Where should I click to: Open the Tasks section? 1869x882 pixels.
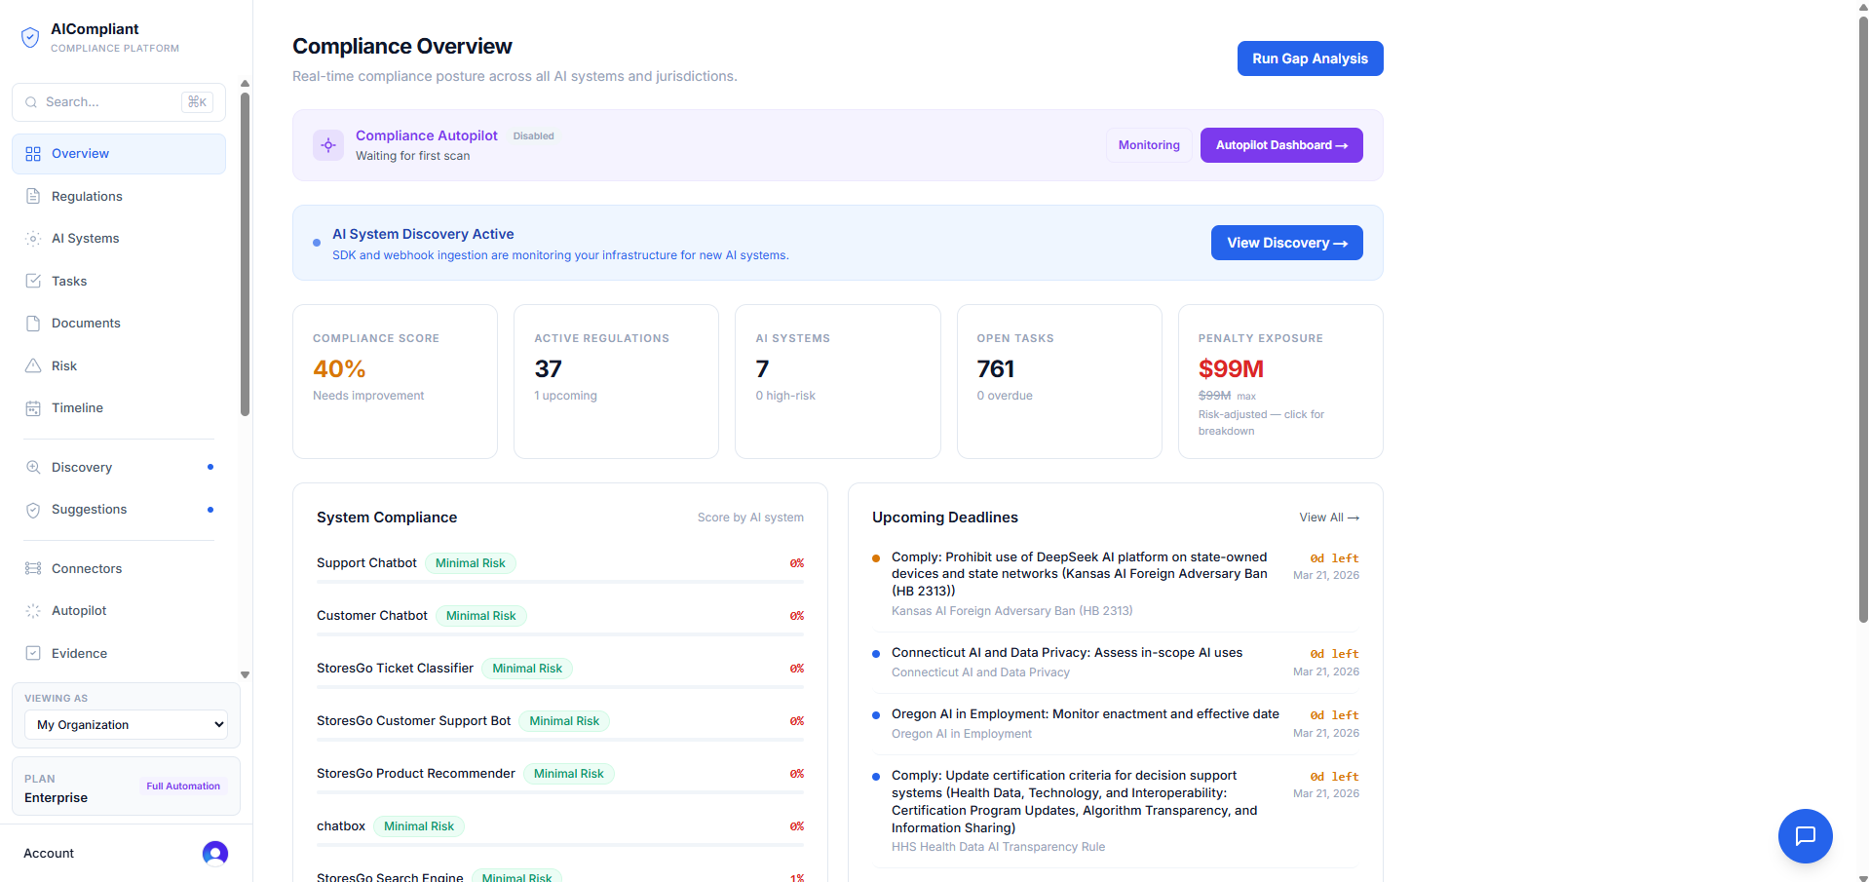[x=119, y=281]
